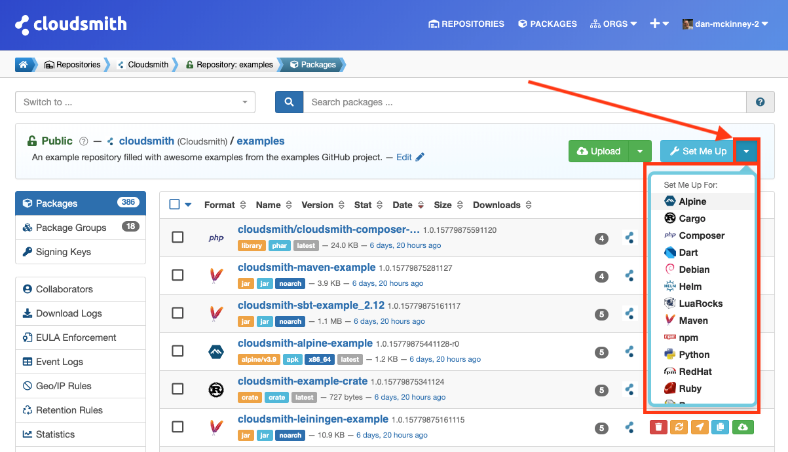Click the help icon next to Public

point(83,141)
